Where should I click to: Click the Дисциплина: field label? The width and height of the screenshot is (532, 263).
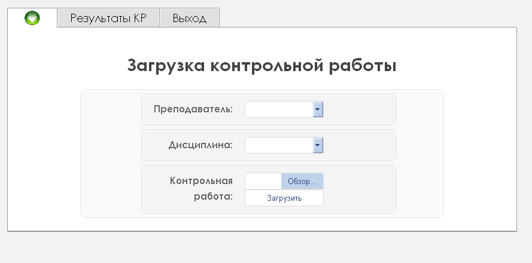tap(200, 145)
